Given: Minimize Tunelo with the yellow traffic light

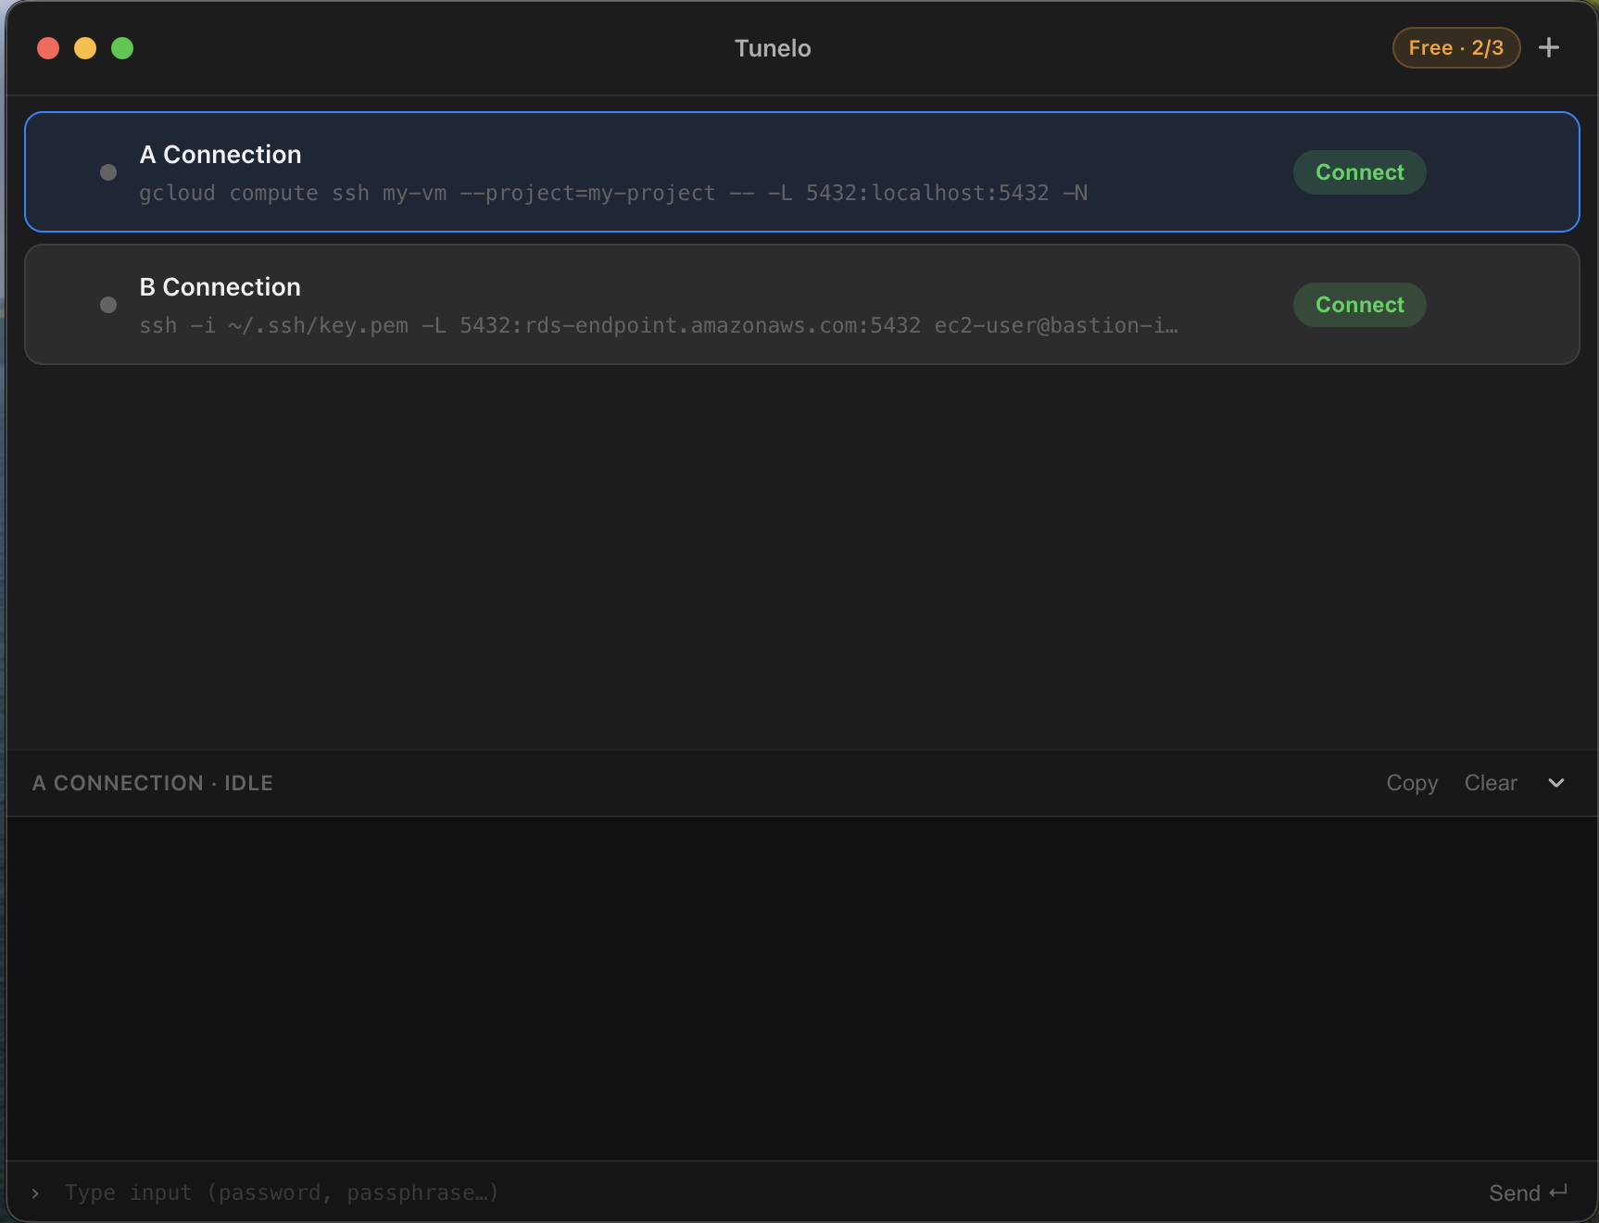Looking at the screenshot, I should (85, 47).
